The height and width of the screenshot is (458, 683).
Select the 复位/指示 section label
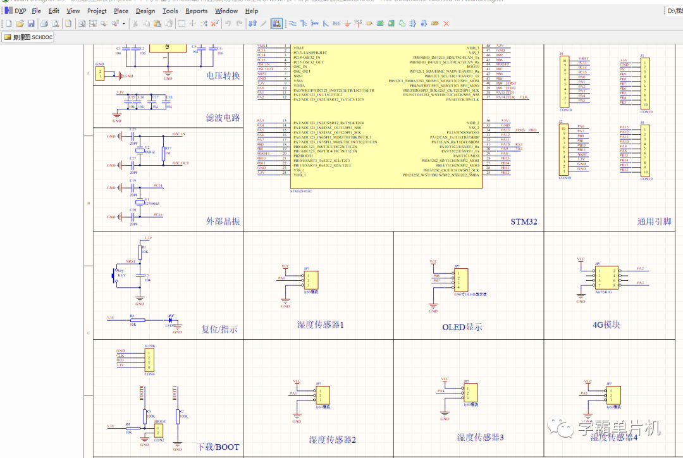pos(219,330)
